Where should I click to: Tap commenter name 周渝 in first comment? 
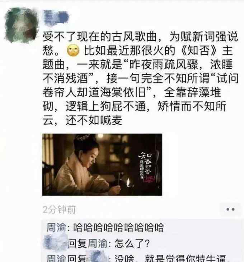[56, 227]
